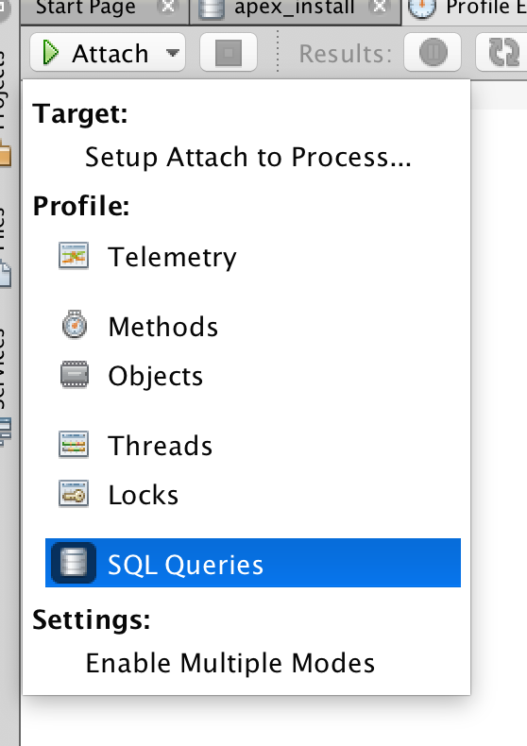Stop profiling with the square stop button
Viewport: 527px width, 746px height.
click(229, 52)
